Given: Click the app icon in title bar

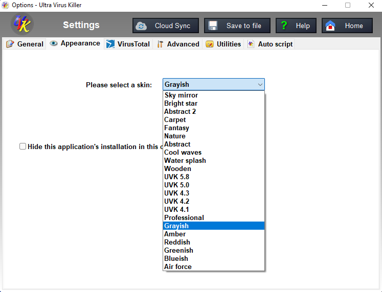Looking at the screenshot, I should (5, 5).
